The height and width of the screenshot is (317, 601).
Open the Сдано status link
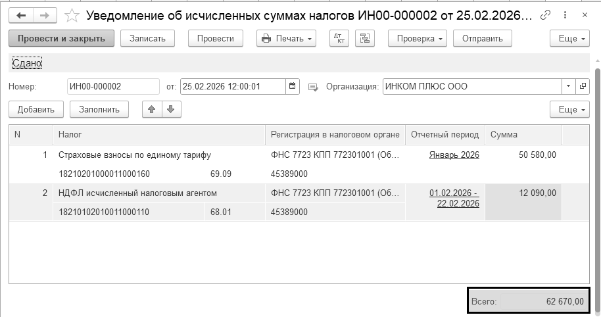tap(27, 62)
